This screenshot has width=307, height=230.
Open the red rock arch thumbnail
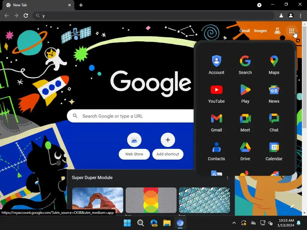pos(98,200)
